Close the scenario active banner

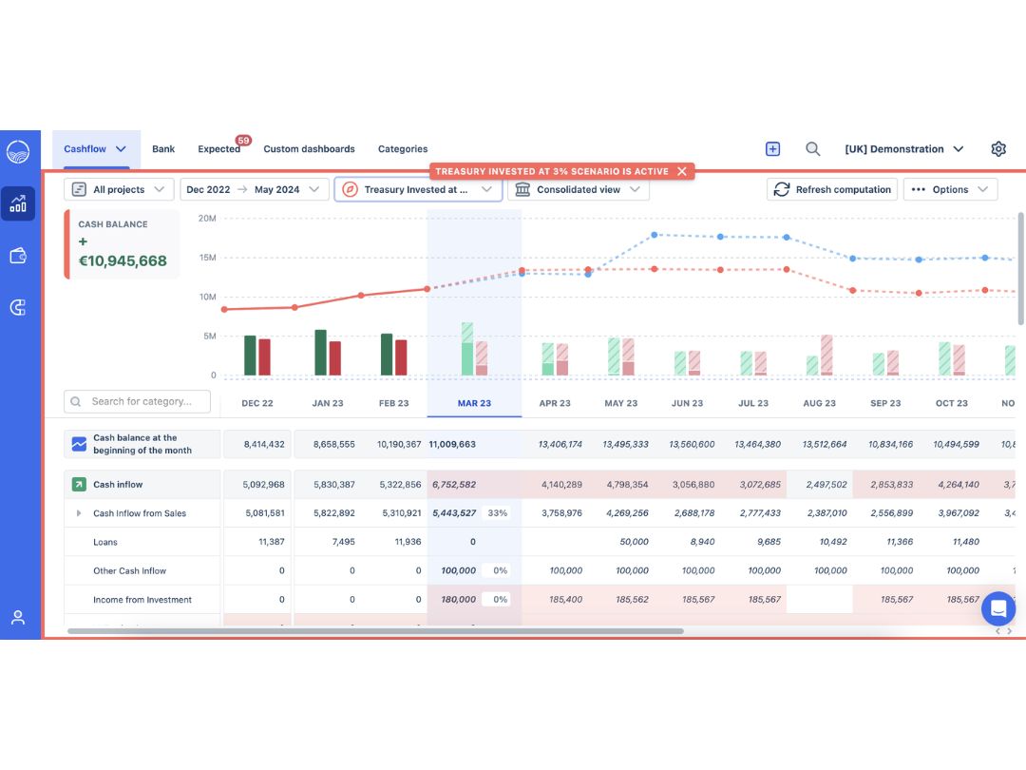click(682, 171)
